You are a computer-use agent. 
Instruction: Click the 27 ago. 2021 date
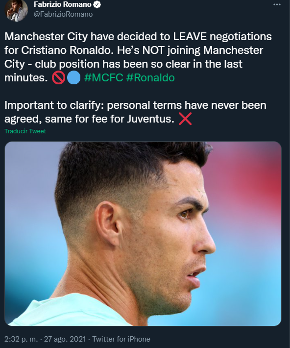click(65, 339)
